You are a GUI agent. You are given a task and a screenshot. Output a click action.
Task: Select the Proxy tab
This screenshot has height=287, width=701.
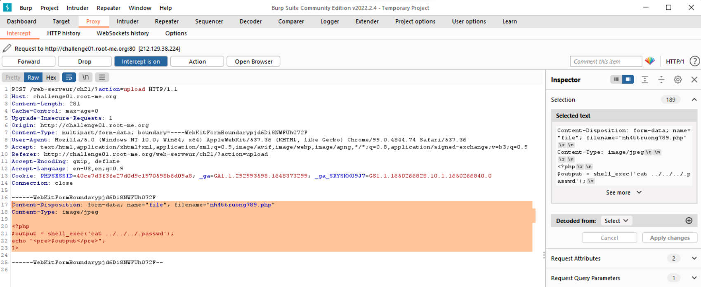(93, 21)
